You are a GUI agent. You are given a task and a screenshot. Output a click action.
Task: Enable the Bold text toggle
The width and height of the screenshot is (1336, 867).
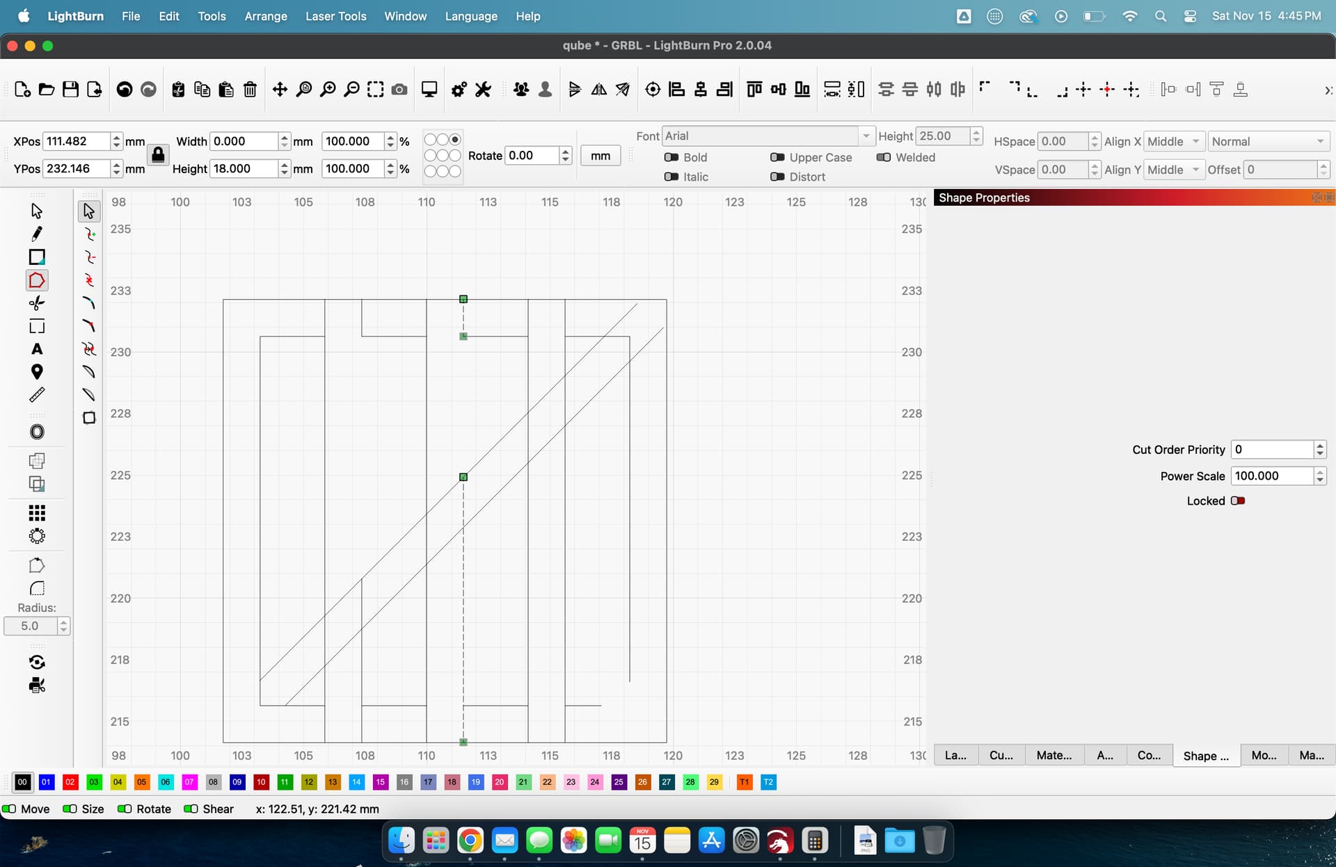(671, 157)
